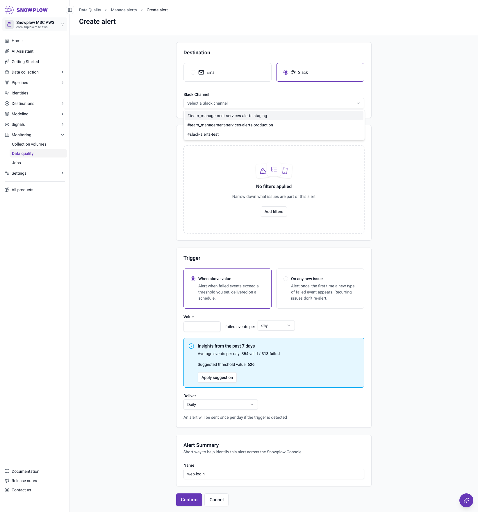Click the Snowplow logo icon
Viewport: 478px width, 512px height.
[9, 10]
